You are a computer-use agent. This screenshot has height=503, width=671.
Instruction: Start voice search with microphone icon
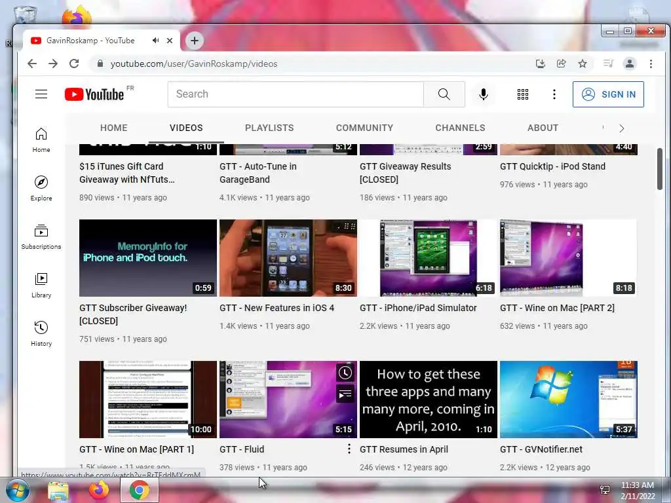(484, 94)
